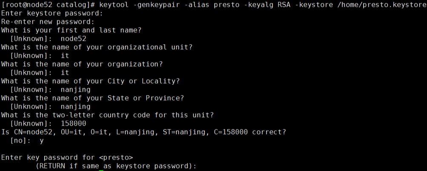The height and width of the screenshot is (171, 427).
Task: Click the '(RETURN if same as keystore password)' line
Action: [x=116, y=166]
